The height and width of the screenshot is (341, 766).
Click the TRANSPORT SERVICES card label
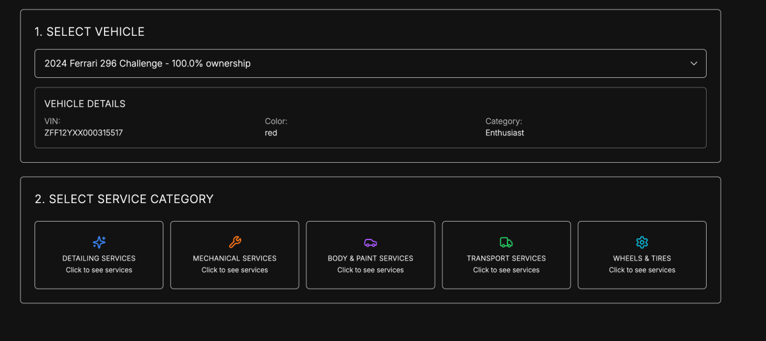506,259
